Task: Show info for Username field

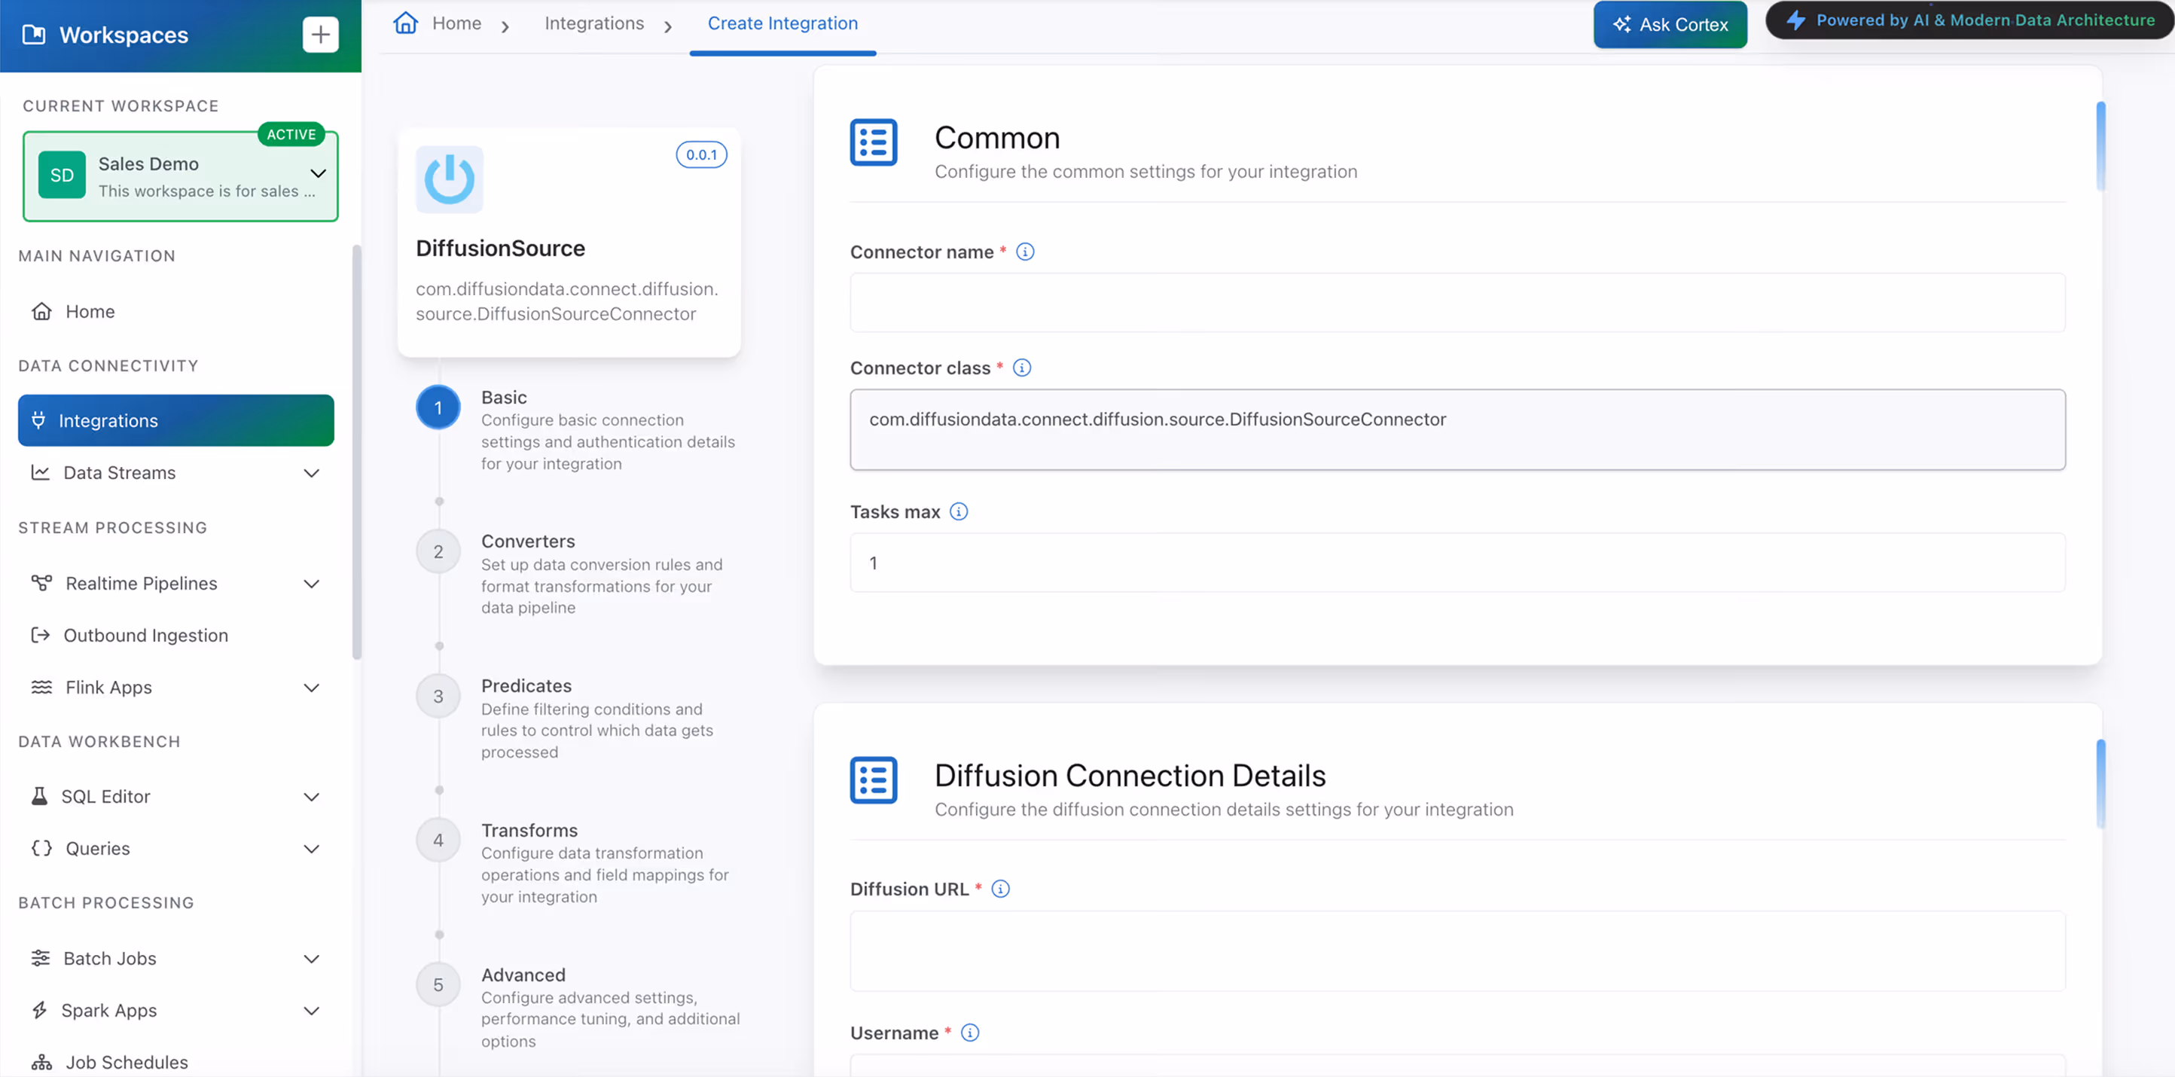Action: click(x=970, y=1033)
